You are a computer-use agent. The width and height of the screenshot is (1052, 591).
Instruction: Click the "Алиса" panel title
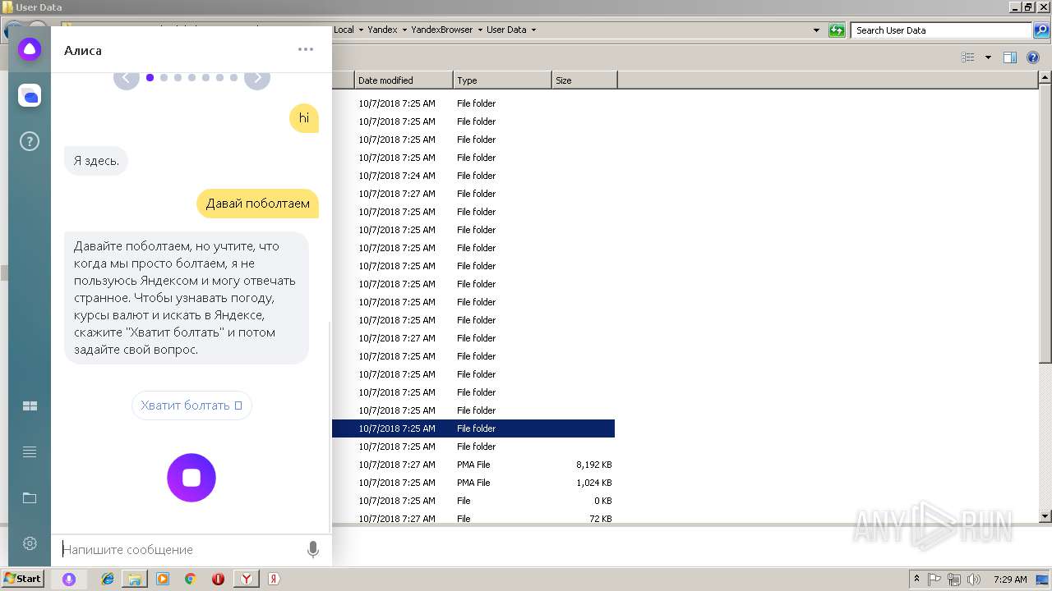click(83, 50)
